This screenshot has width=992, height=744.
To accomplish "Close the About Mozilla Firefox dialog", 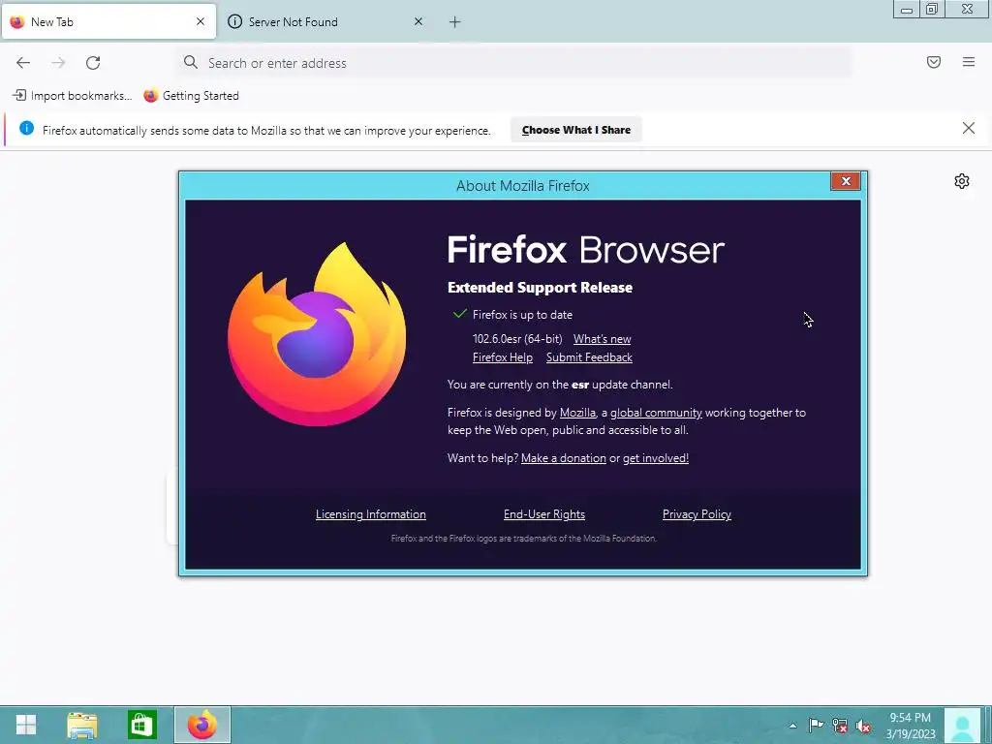I will click(845, 181).
